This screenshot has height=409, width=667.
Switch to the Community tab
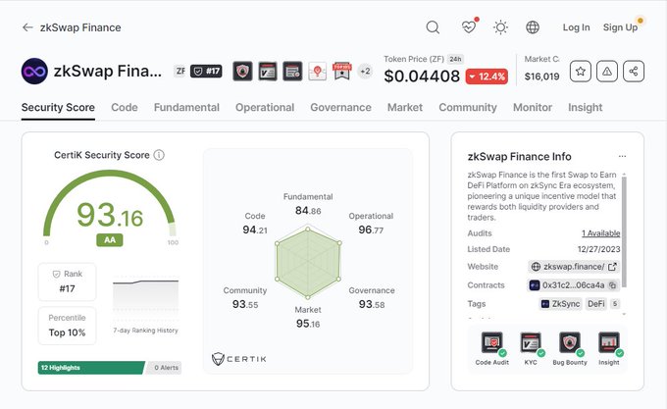pyautogui.click(x=468, y=108)
